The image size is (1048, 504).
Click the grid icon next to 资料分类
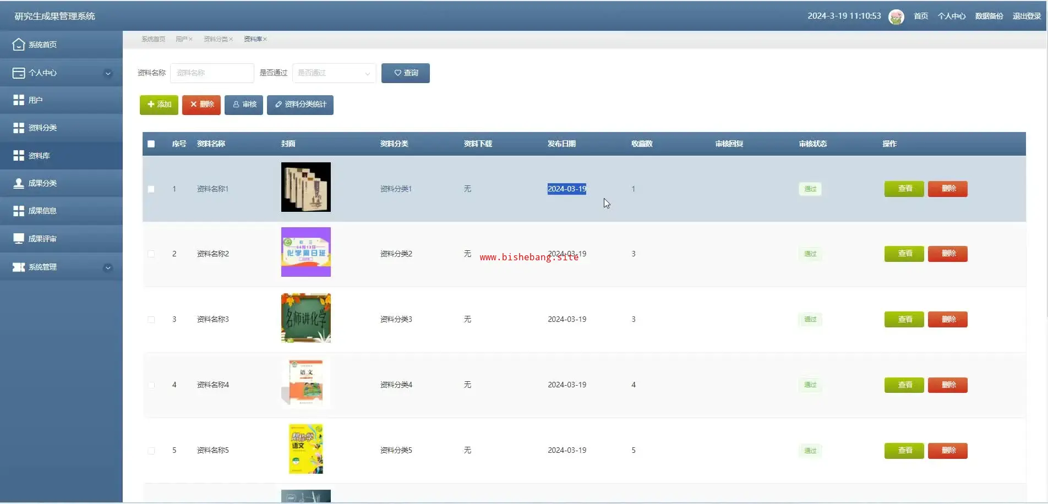[19, 128]
